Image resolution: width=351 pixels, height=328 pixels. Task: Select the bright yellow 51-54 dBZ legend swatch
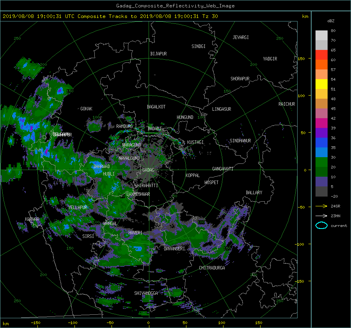321,84
